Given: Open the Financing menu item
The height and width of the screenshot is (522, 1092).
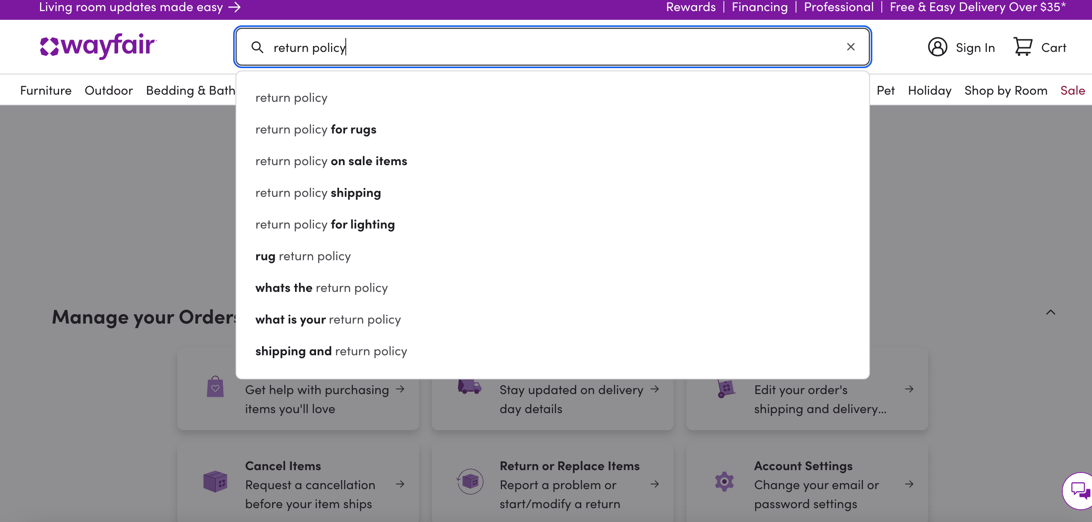Looking at the screenshot, I should [x=759, y=7].
